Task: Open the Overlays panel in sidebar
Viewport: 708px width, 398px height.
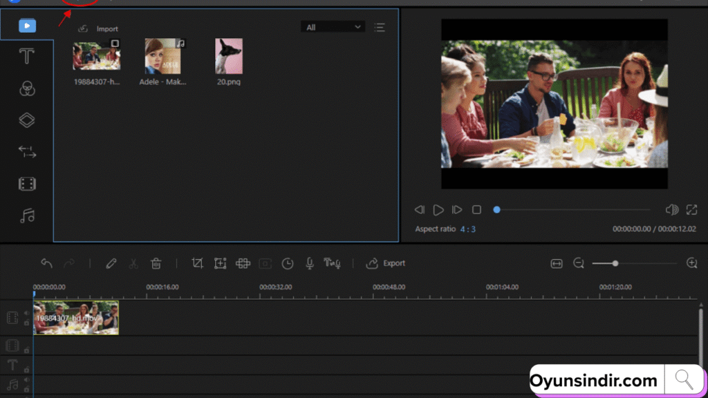Action: pos(27,120)
